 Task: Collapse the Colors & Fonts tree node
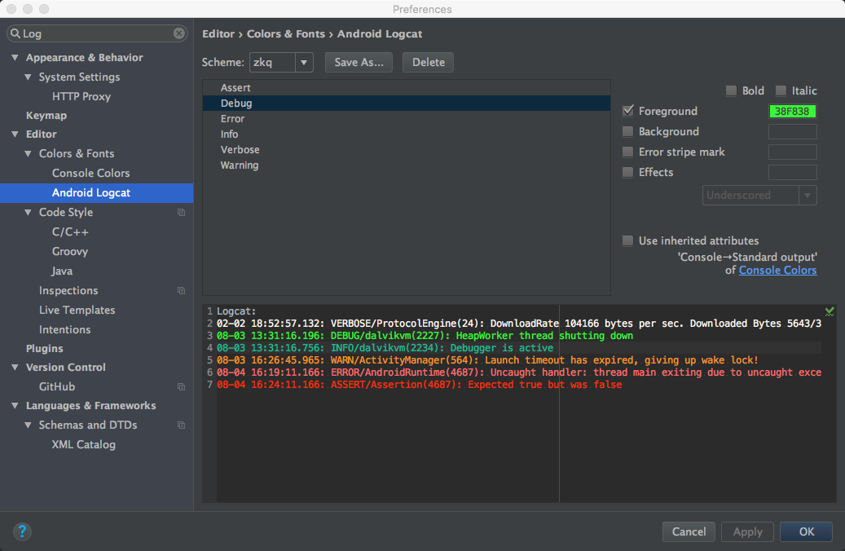click(x=28, y=154)
